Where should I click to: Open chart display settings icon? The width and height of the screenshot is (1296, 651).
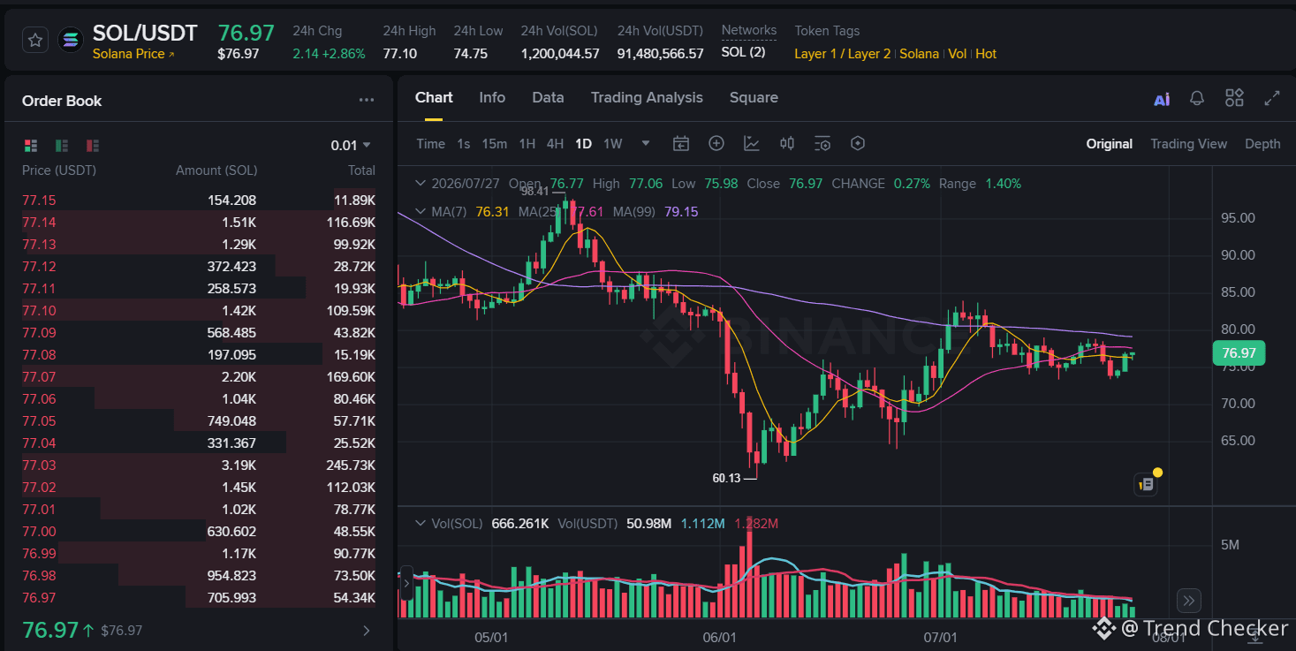(822, 144)
